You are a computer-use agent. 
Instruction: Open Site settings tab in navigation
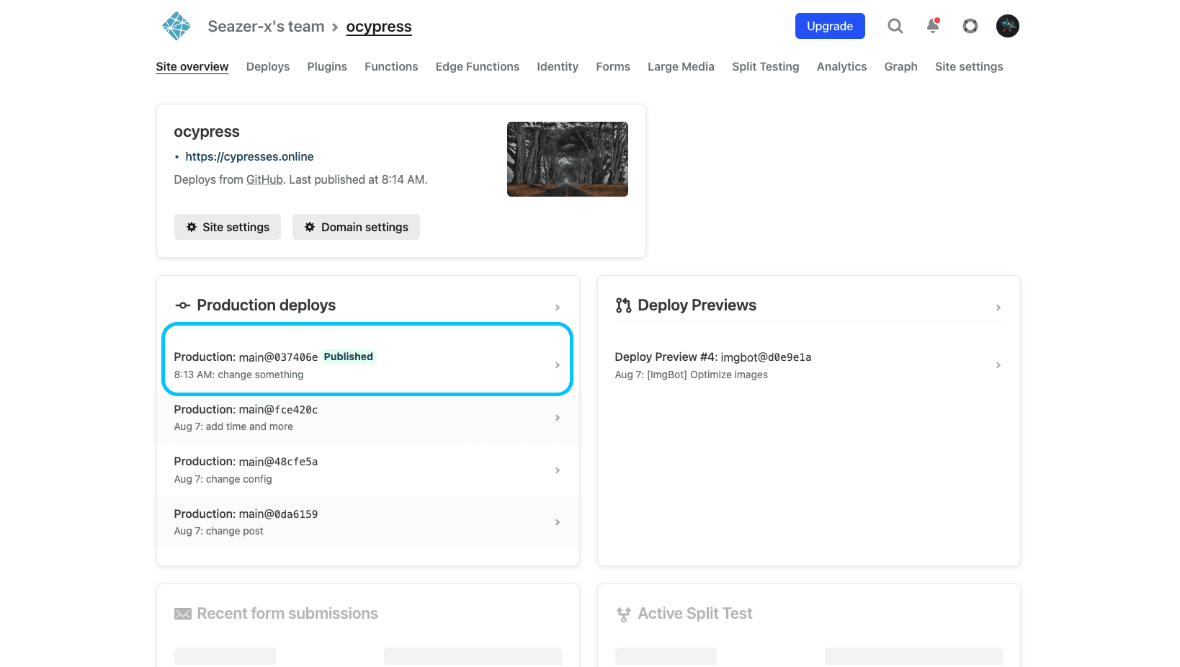click(x=969, y=66)
